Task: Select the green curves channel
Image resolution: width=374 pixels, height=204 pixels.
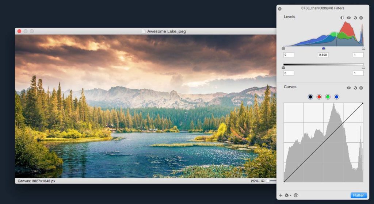Action: click(328, 97)
